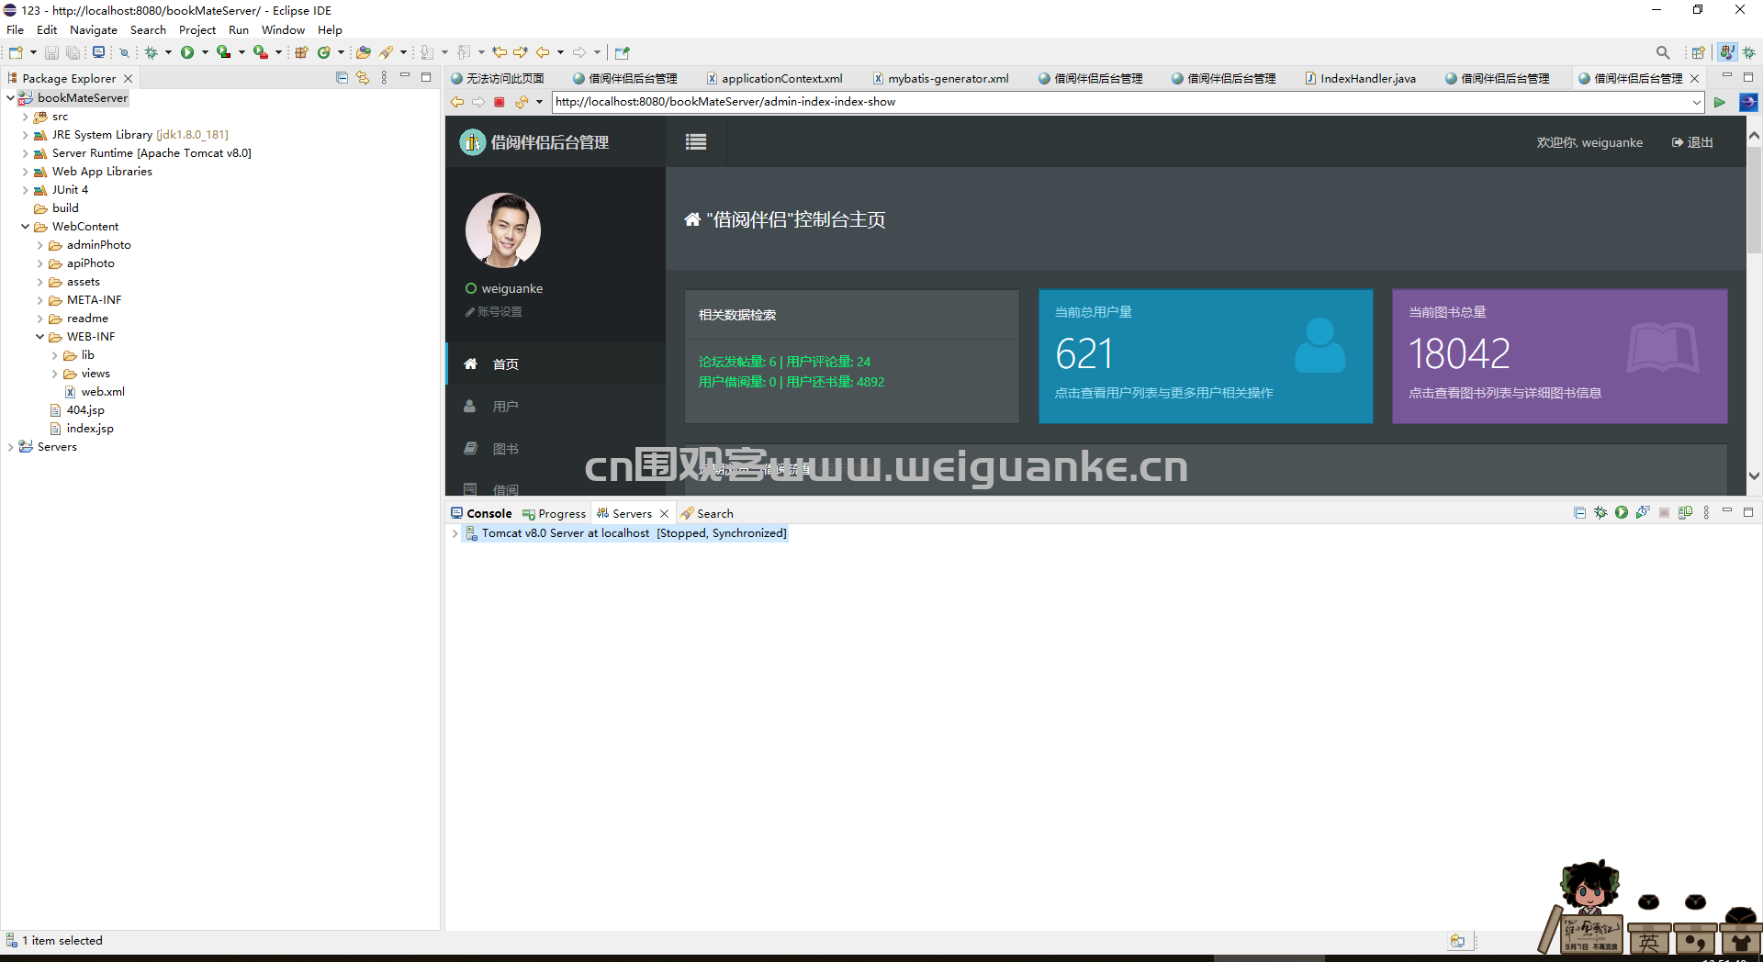Open the Project menu
Screen dimensions: 1763x962
coord(197,29)
